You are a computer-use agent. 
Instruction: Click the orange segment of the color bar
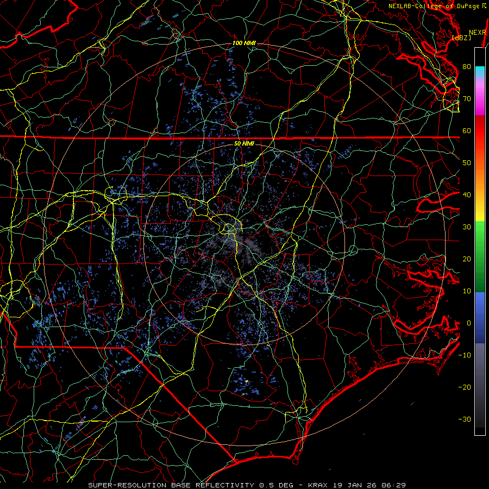coord(480,184)
